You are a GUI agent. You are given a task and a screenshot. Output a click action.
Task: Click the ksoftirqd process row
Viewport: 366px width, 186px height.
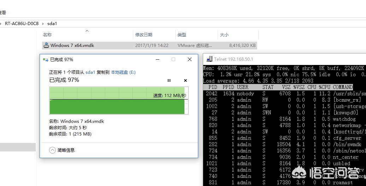[x=284, y=132]
